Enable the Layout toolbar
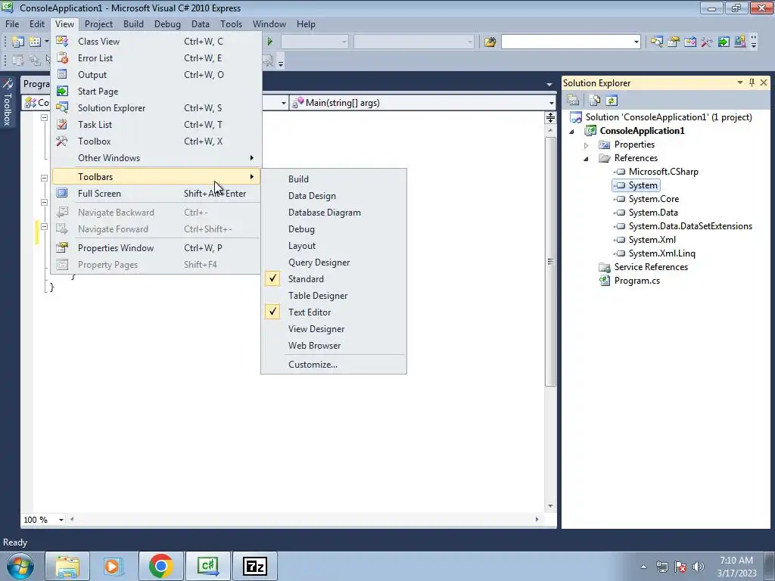The width and height of the screenshot is (775, 581). (x=334, y=246)
